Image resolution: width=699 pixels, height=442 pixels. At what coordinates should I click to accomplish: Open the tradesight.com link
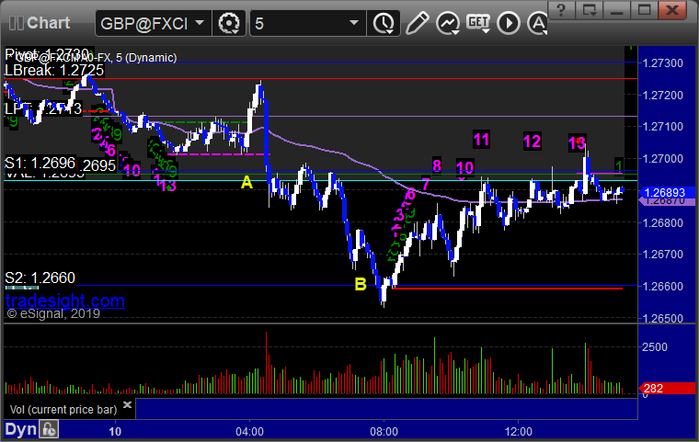(64, 300)
